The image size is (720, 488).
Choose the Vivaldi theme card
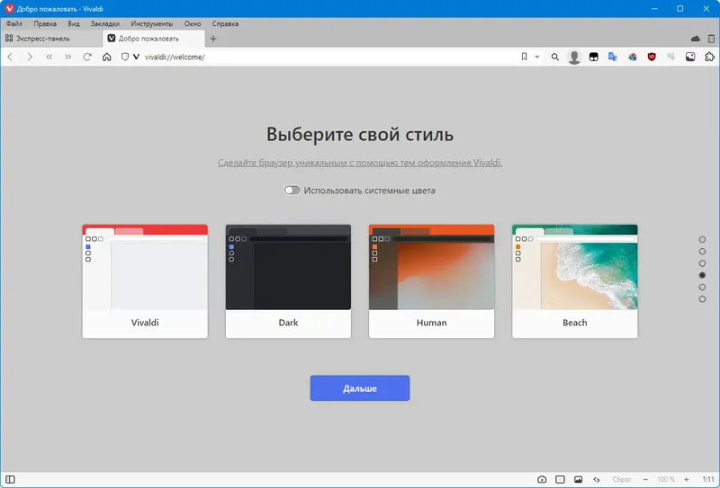pyautogui.click(x=145, y=281)
